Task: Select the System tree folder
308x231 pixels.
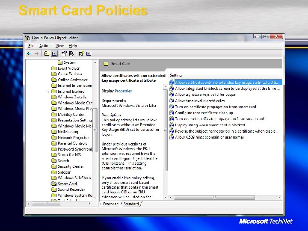Action: pyautogui.click(x=67, y=62)
